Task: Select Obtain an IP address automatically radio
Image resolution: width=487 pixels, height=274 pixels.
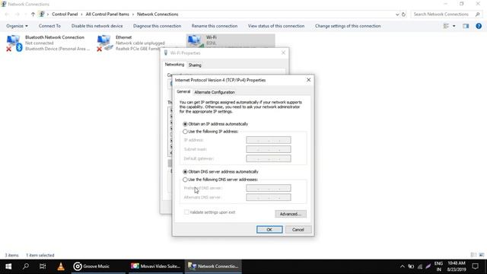Action: pyautogui.click(x=185, y=124)
